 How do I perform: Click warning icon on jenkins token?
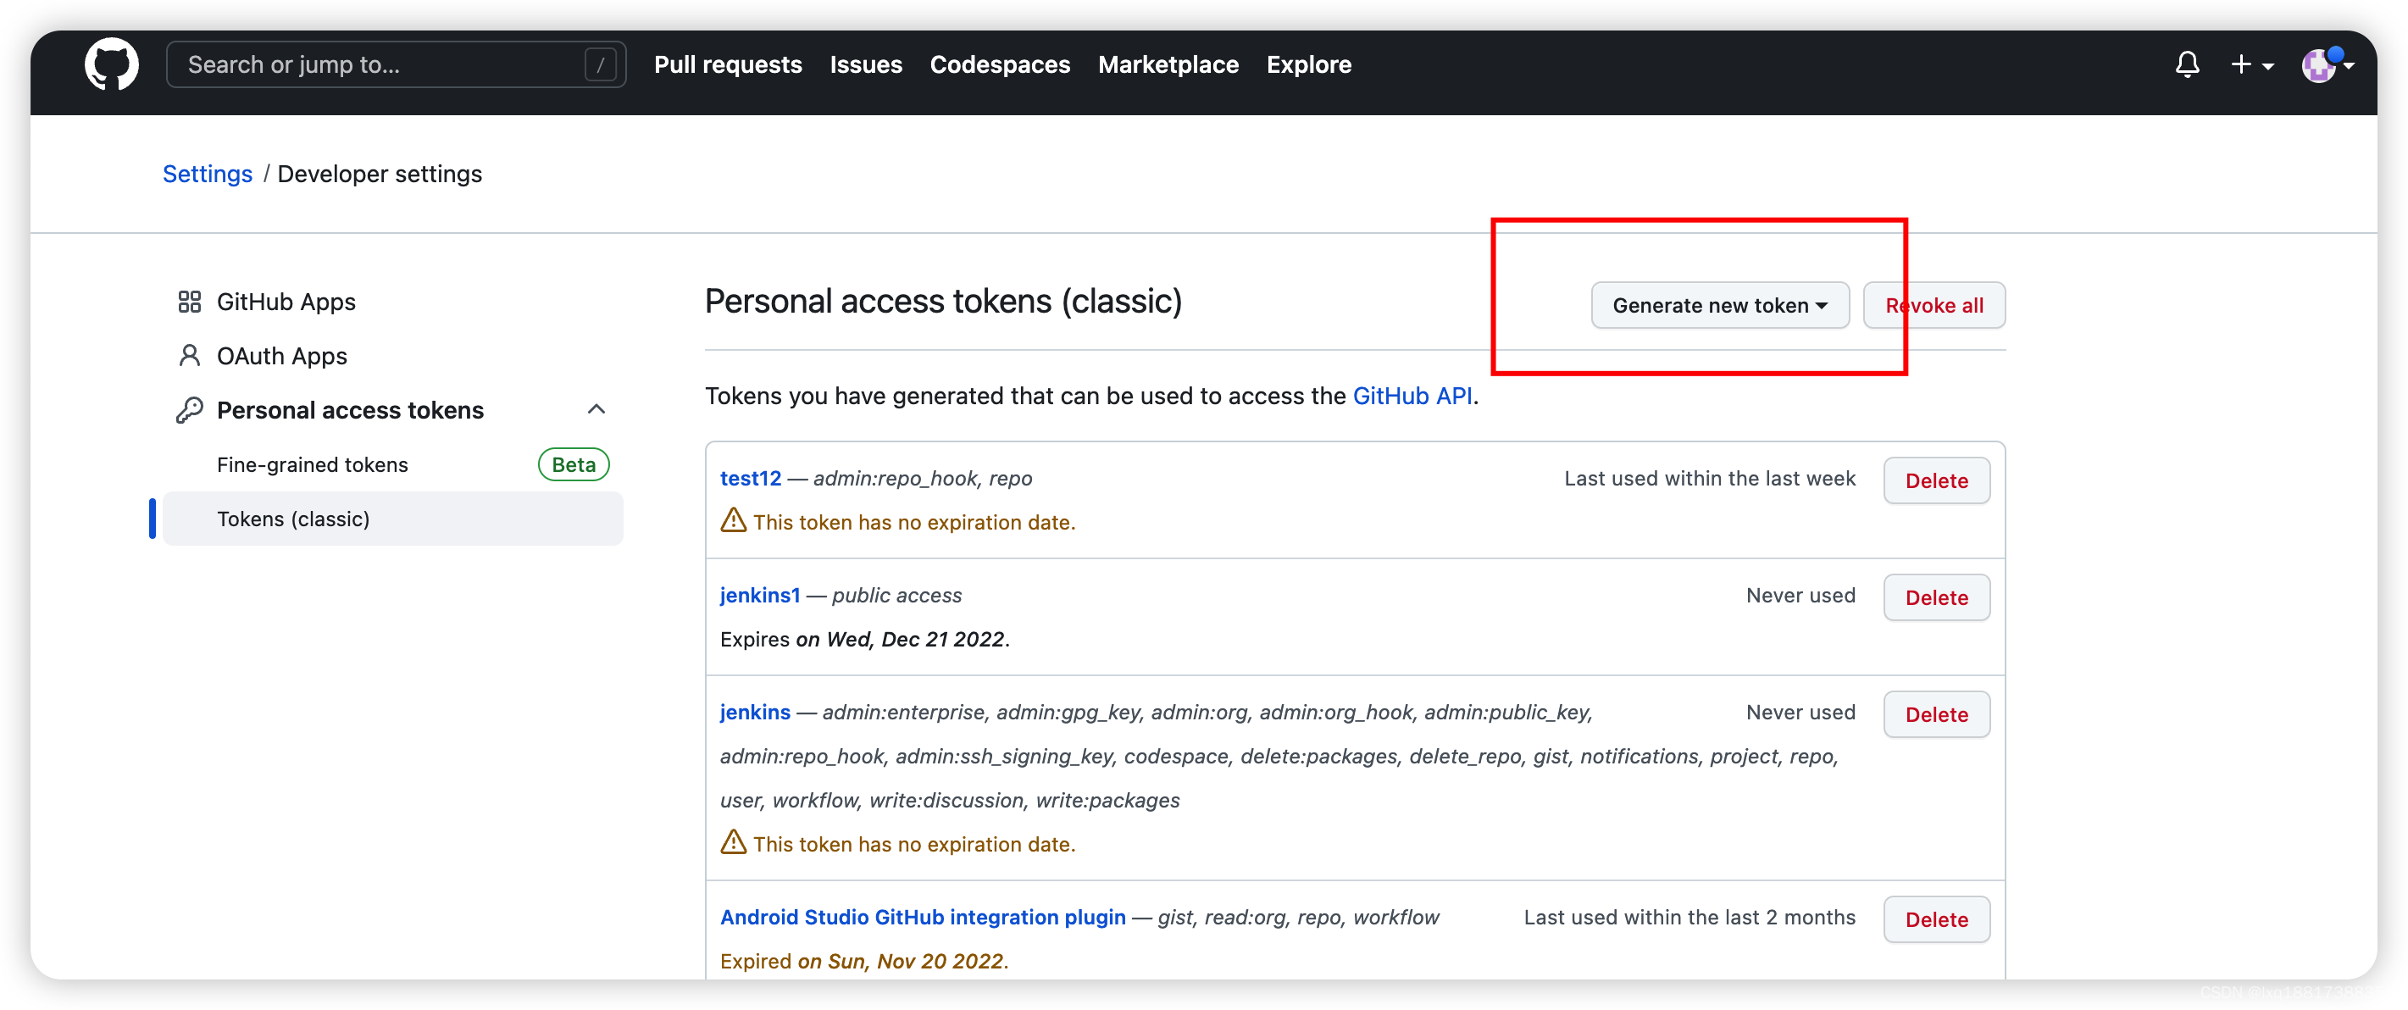(733, 842)
